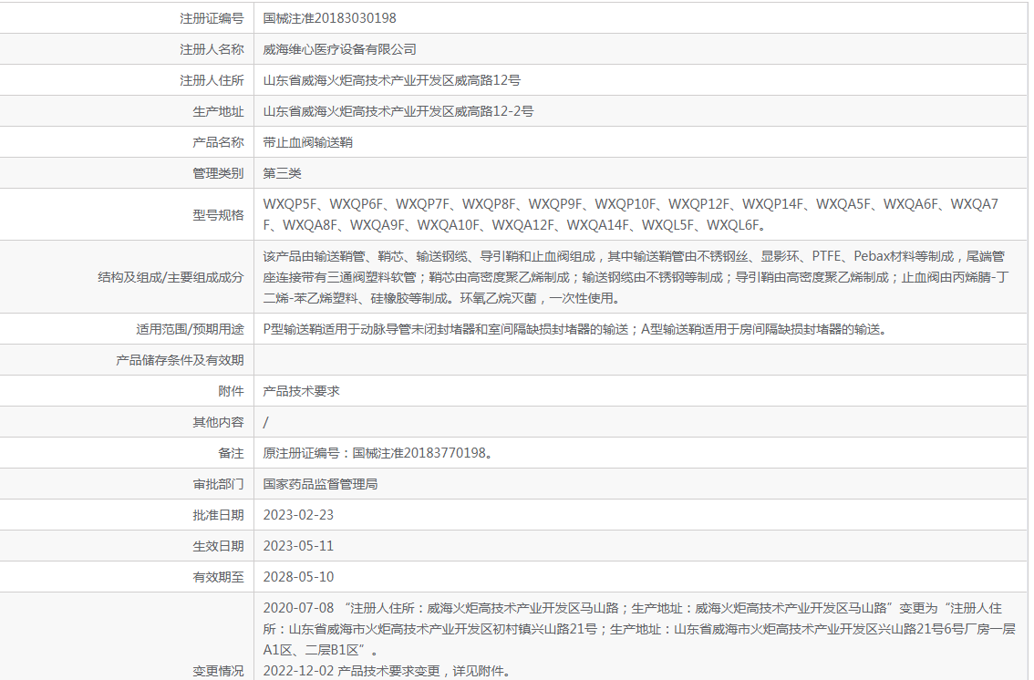This screenshot has width=1034, height=680.
Task: Select registrant name 威海维心医疗设备有限公司
Action: click(339, 49)
